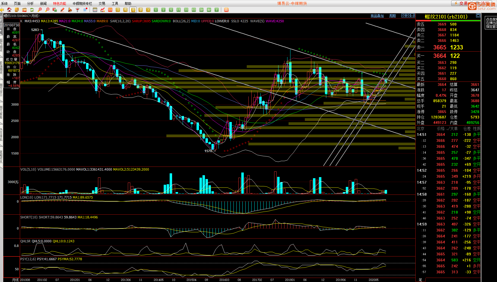Open the 周期 period dropdown
Screen dimensions: 497x282
(392, 16)
